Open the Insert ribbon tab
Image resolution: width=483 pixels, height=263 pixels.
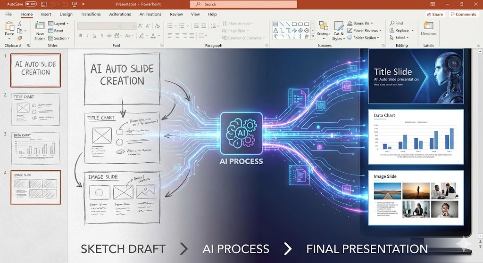tap(46, 14)
